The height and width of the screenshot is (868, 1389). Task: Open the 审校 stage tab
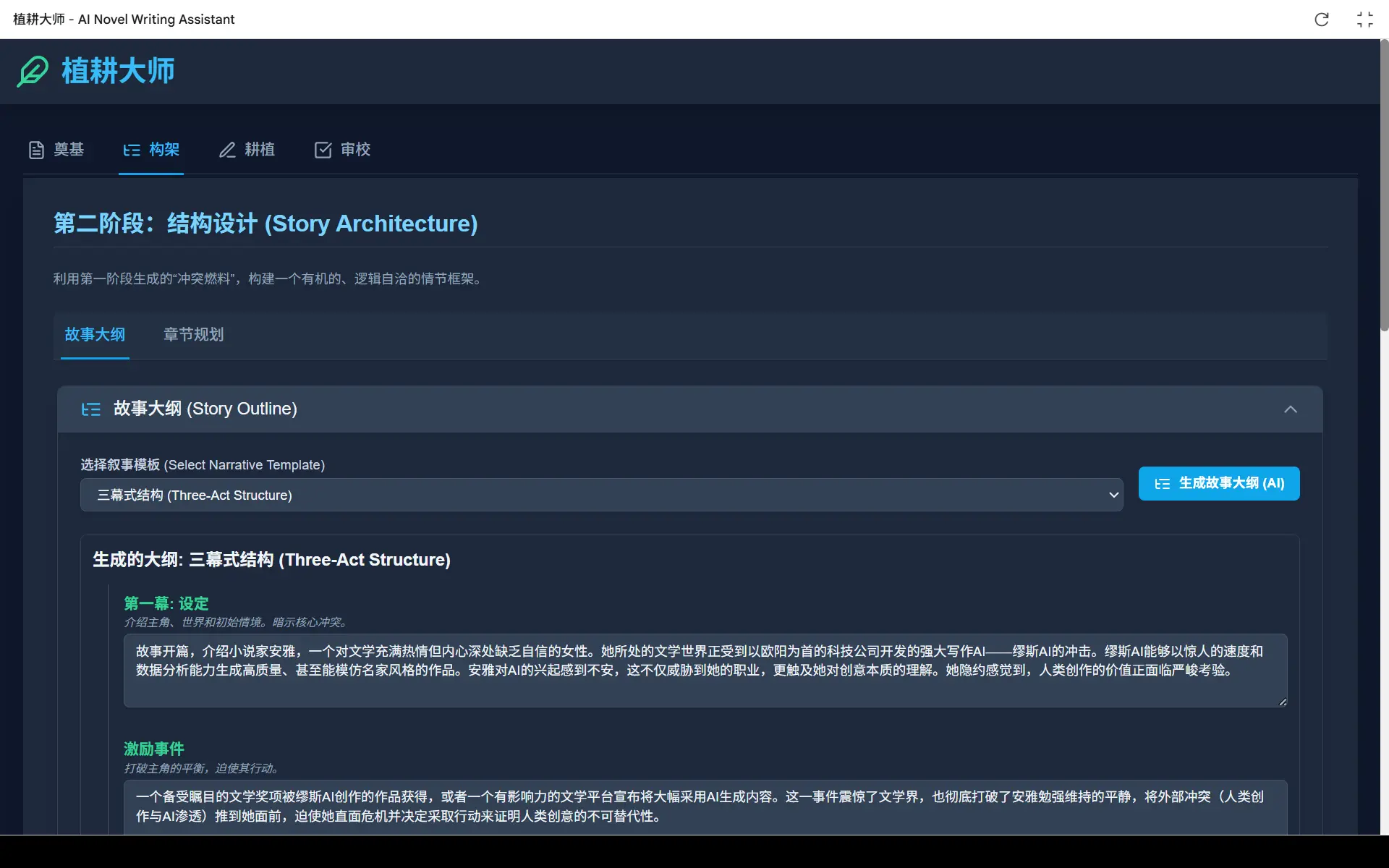[x=354, y=150]
